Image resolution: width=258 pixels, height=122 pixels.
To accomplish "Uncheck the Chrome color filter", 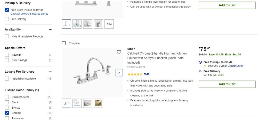I will pos(7,113).
